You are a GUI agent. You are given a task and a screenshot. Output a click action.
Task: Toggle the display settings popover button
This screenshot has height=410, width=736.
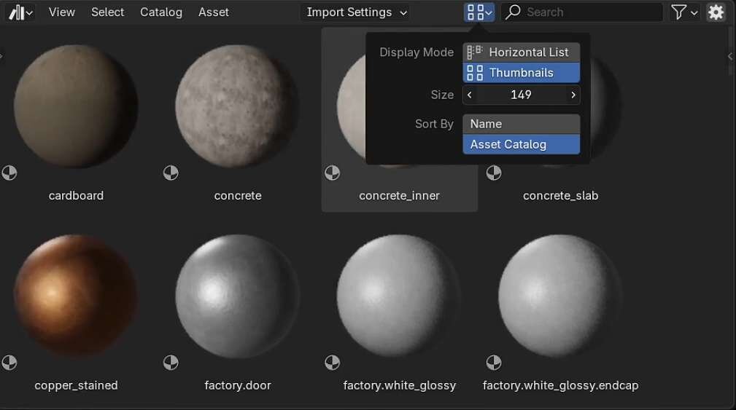coord(479,12)
